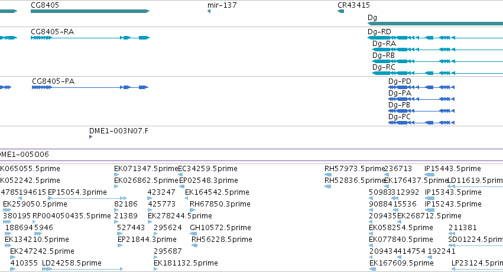Open EST RP004050435.5prime

tap(72, 216)
